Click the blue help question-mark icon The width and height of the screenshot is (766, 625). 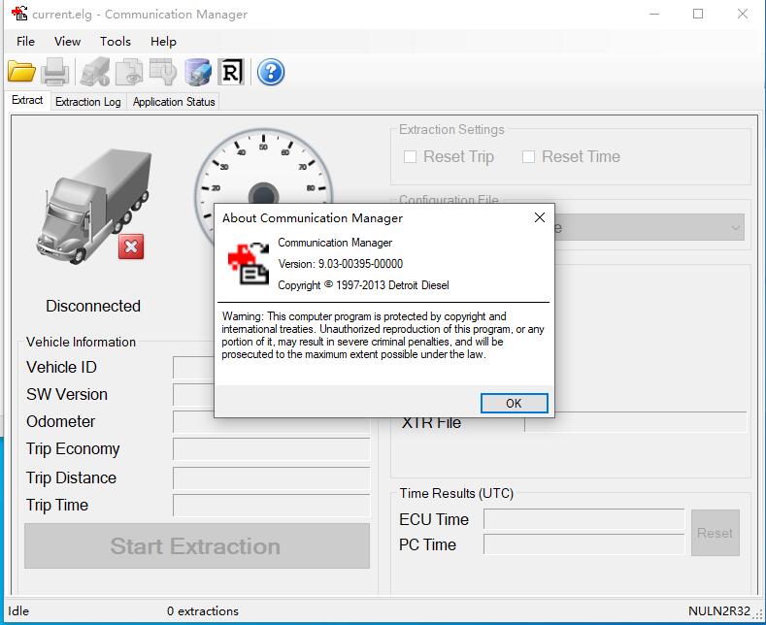click(271, 72)
